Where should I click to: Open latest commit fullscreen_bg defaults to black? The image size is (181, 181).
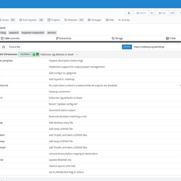click(57, 54)
